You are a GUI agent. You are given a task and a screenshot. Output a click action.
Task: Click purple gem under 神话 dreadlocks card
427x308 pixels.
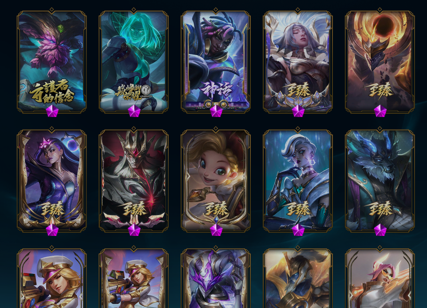(216, 111)
